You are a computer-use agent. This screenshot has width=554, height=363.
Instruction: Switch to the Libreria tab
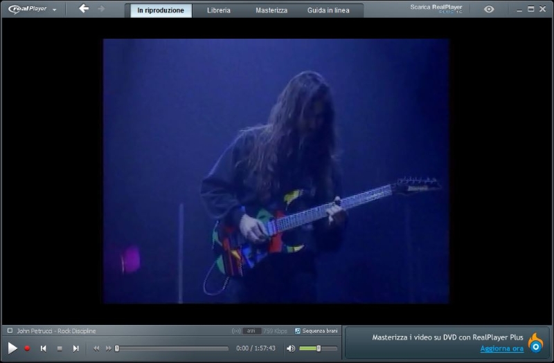tap(218, 10)
